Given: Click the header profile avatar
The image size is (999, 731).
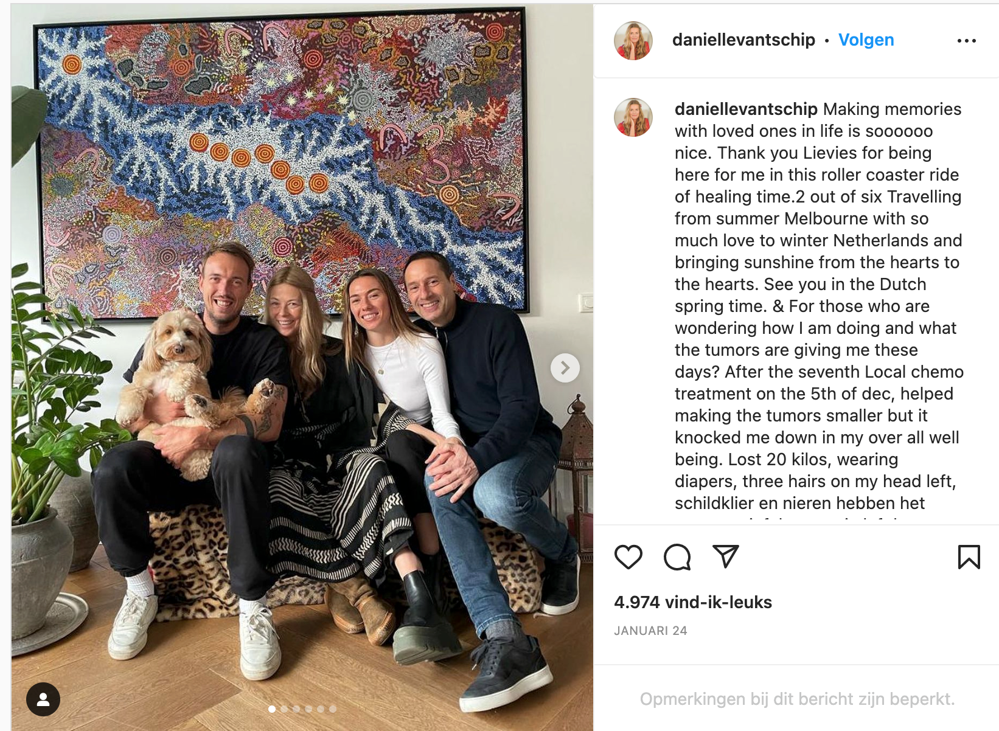Looking at the screenshot, I should (x=633, y=41).
